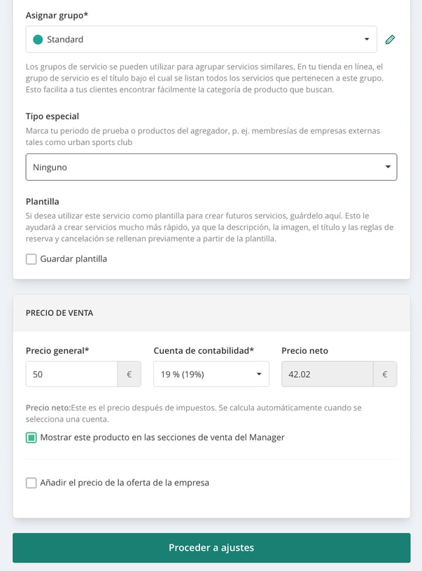Click the Añadir el precio de la oferta label
The height and width of the screenshot is (571, 422).
(x=125, y=483)
